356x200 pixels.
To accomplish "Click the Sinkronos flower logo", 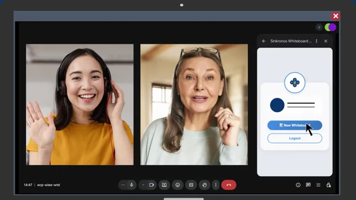I will 295,83.
